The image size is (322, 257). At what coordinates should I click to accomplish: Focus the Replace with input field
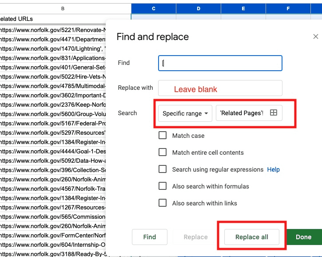pyautogui.click(x=220, y=88)
